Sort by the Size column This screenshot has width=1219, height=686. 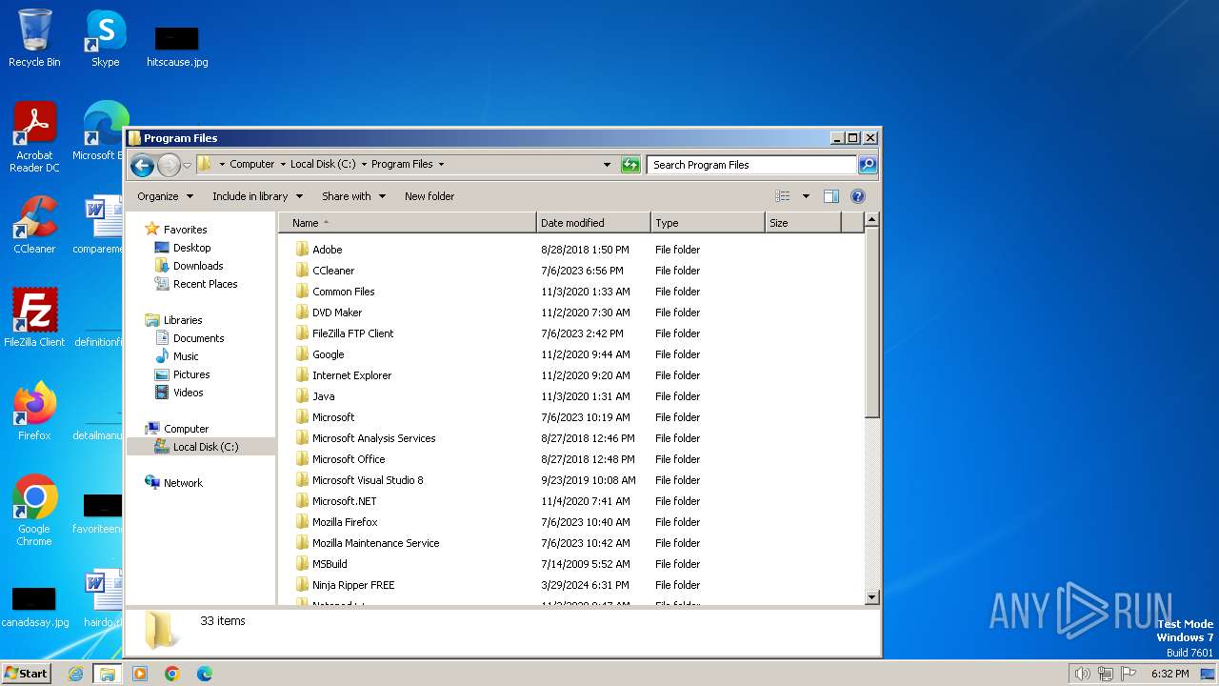pyautogui.click(x=804, y=223)
